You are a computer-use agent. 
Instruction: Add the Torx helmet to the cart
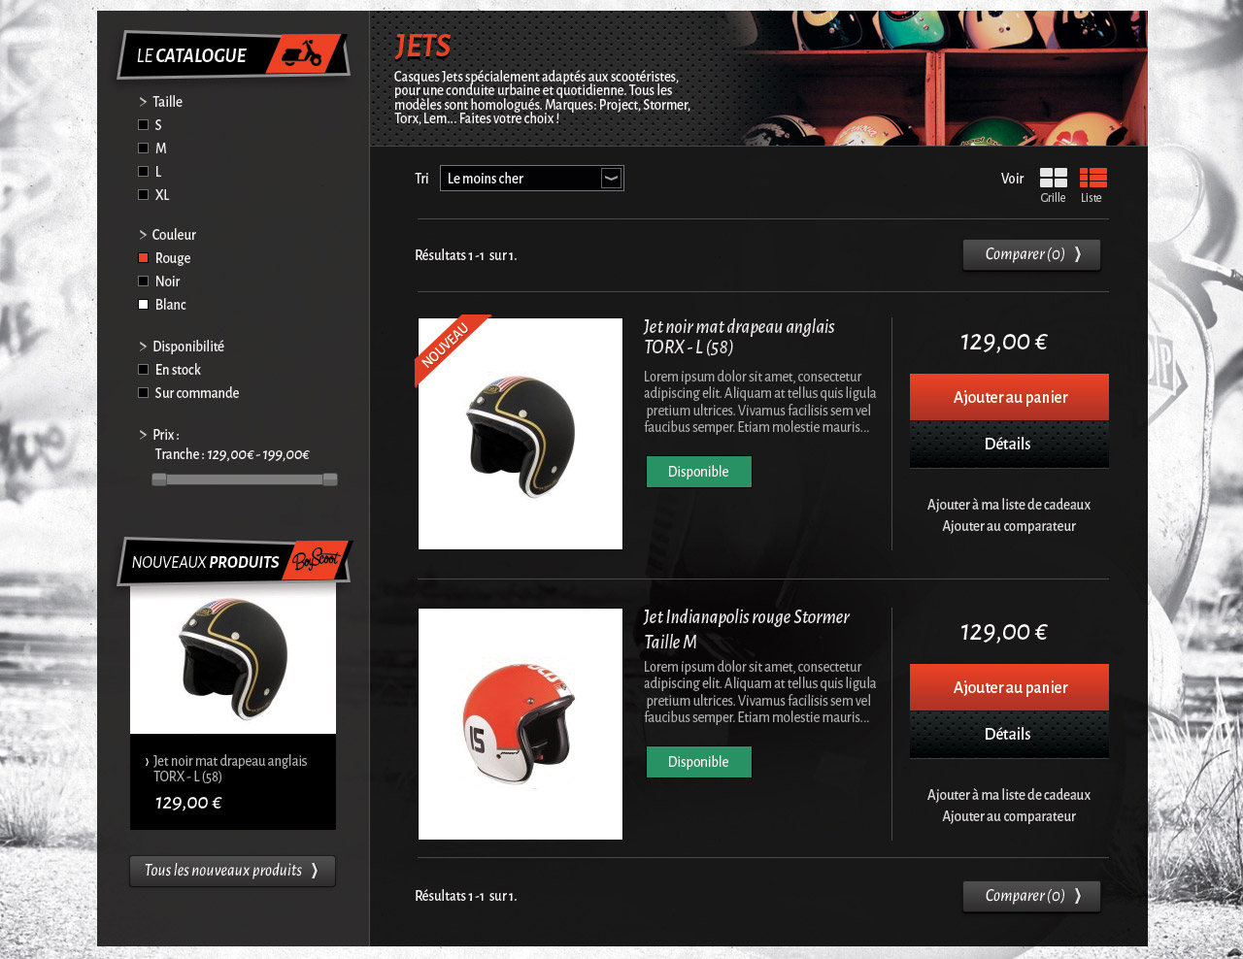pos(1009,397)
